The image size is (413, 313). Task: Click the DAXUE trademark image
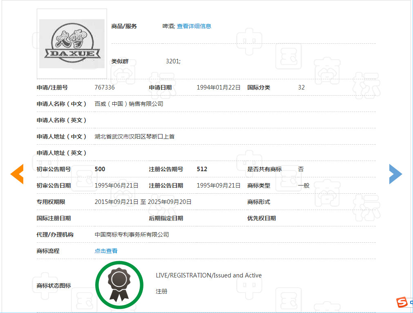71,44
